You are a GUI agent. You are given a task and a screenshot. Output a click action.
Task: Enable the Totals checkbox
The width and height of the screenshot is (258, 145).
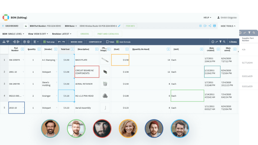[107, 42]
